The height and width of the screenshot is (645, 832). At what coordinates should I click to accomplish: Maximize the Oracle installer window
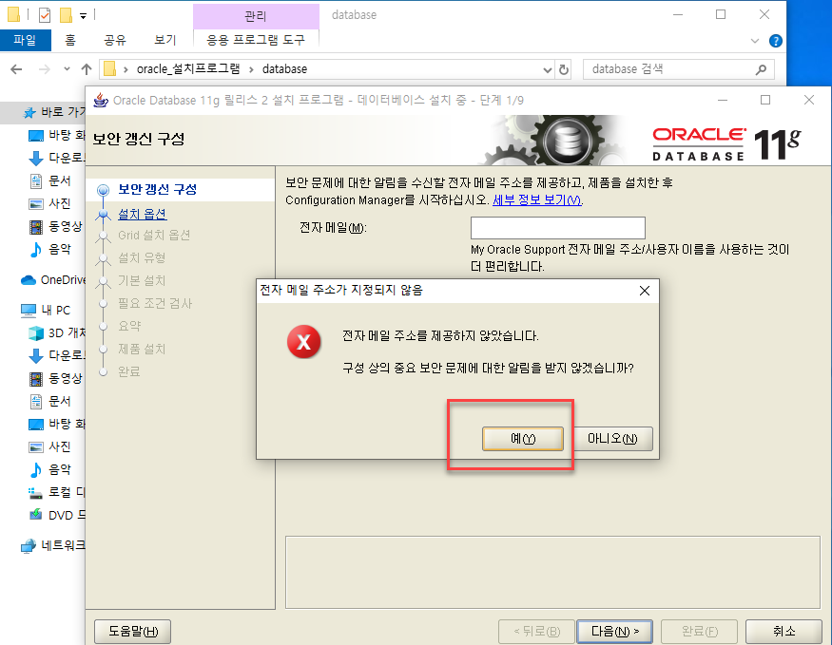pos(765,100)
